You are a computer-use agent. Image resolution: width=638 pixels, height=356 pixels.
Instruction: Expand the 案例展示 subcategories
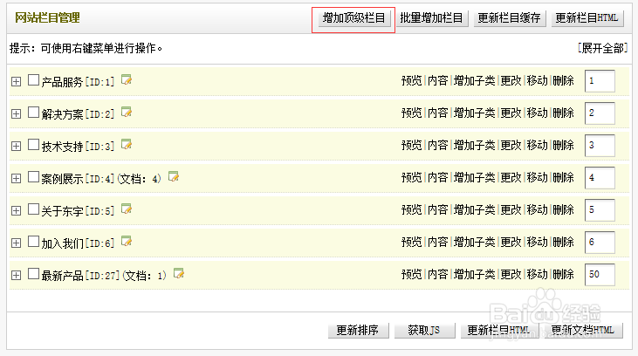(16, 178)
